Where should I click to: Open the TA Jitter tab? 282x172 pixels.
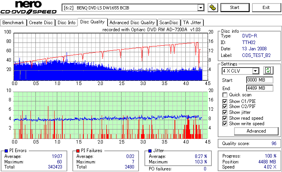(x=192, y=23)
